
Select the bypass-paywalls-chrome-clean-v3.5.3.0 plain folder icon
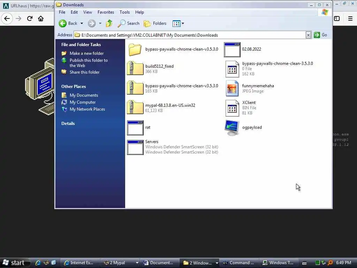pyautogui.click(x=135, y=50)
